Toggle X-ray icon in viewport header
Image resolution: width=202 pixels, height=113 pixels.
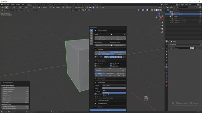(x=152, y=10)
